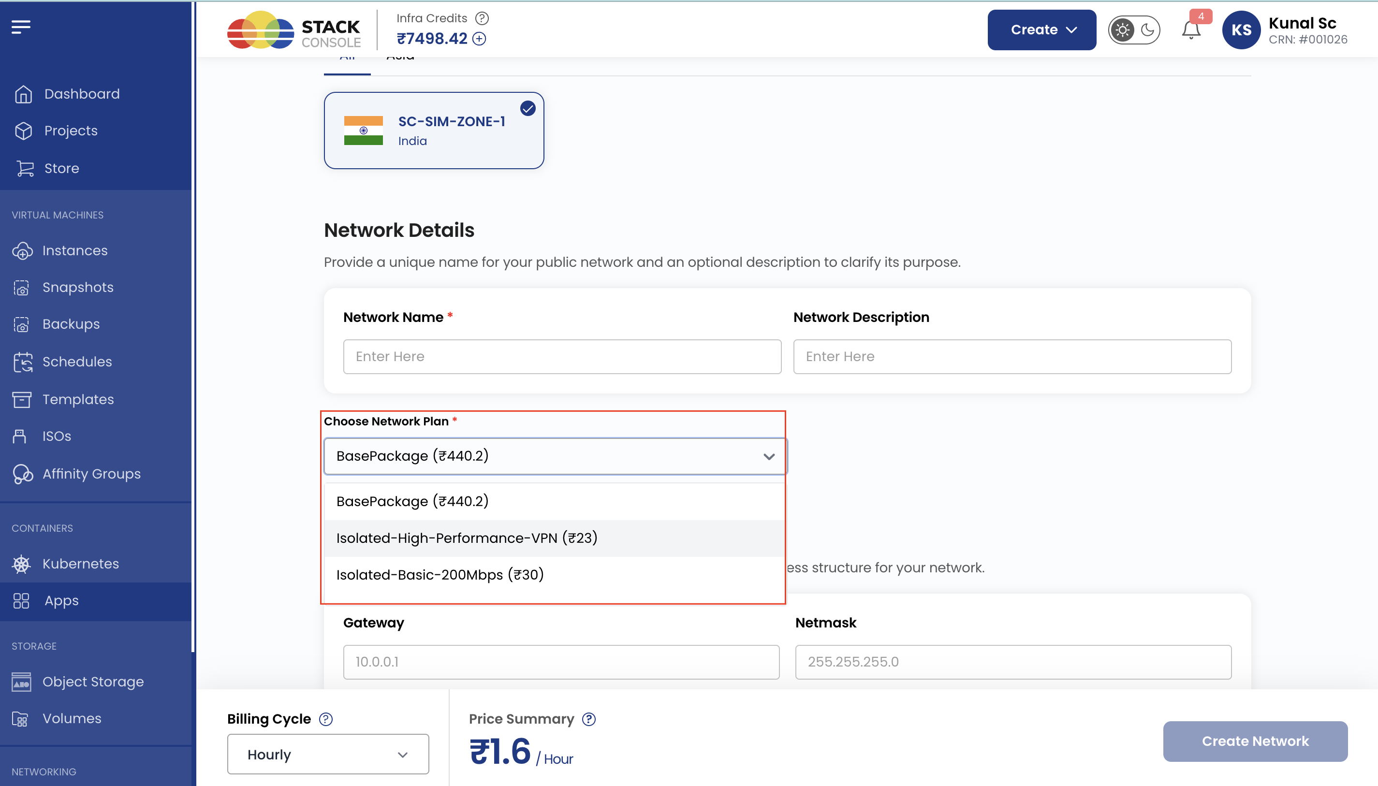Screen dimensions: 1378x786
Task: Open Dashboard home icon
Action: [x=23, y=94]
